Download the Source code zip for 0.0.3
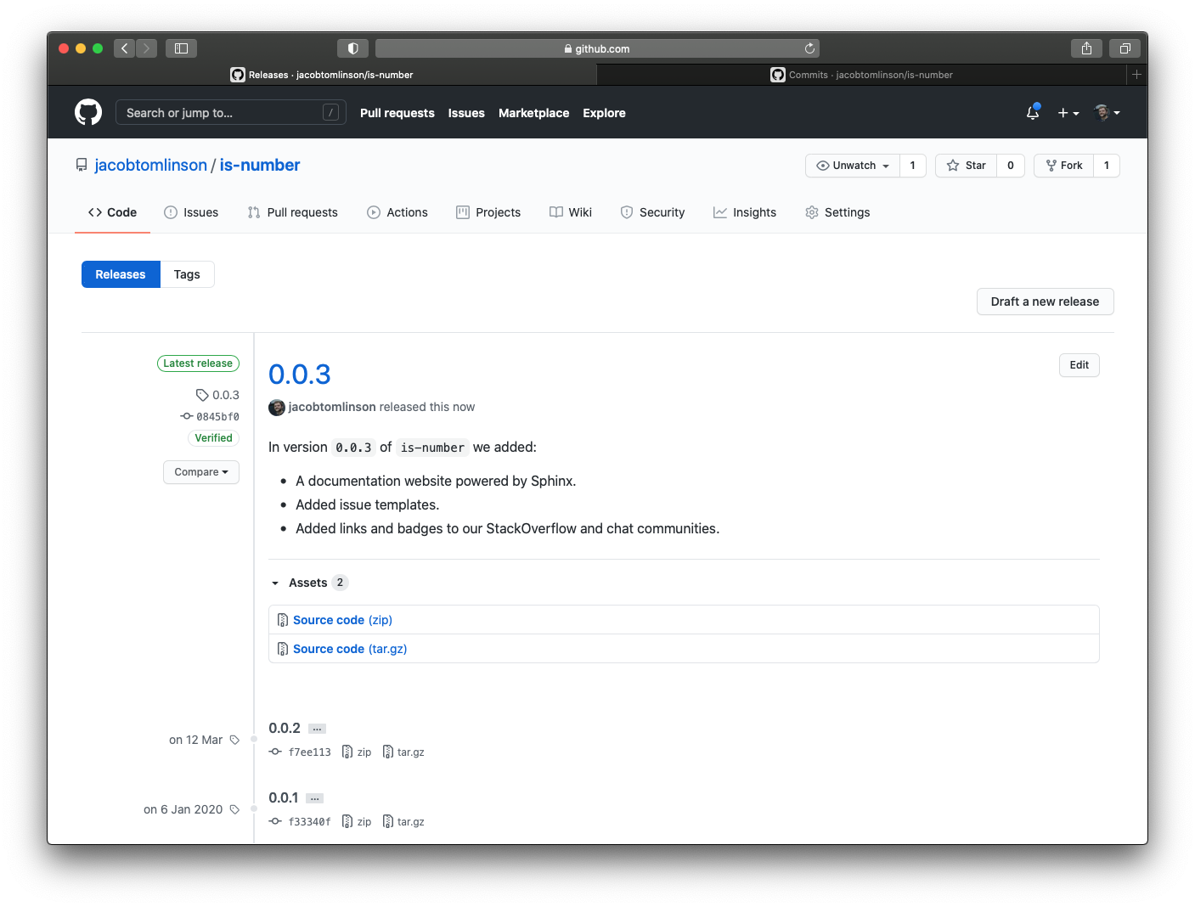1195x907 pixels. pyautogui.click(x=342, y=619)
